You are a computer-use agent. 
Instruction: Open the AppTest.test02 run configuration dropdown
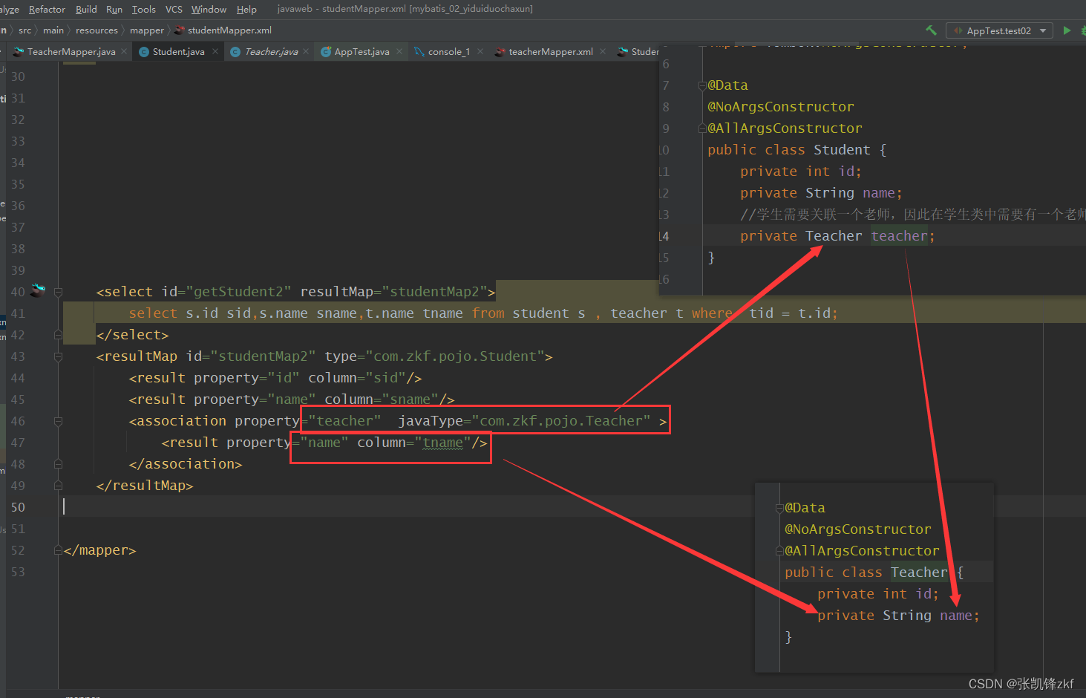coord(999,30)
